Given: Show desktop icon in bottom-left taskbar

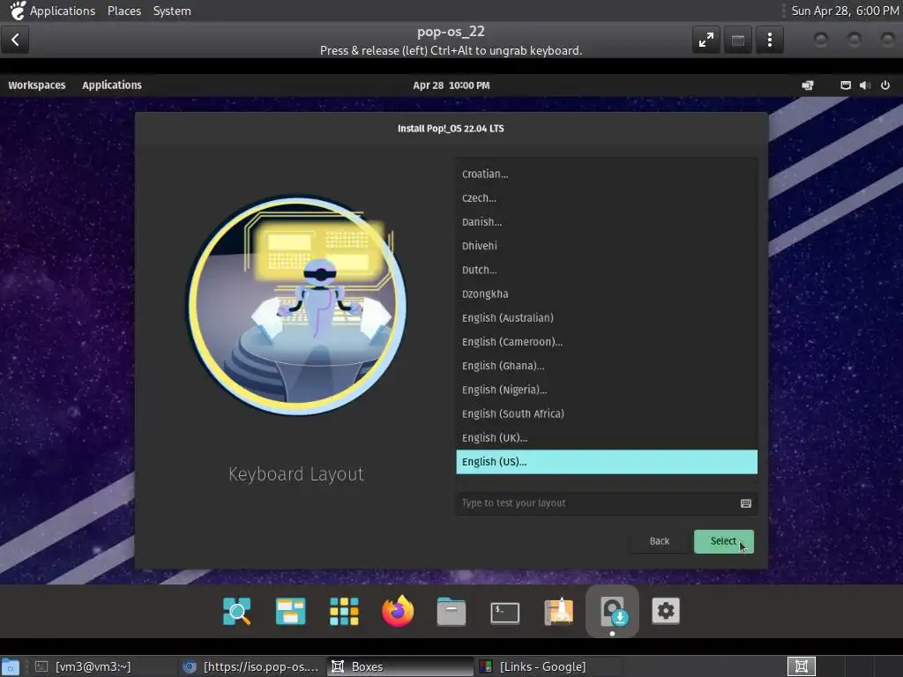Looking at the screenshot, I should point(11,666).
